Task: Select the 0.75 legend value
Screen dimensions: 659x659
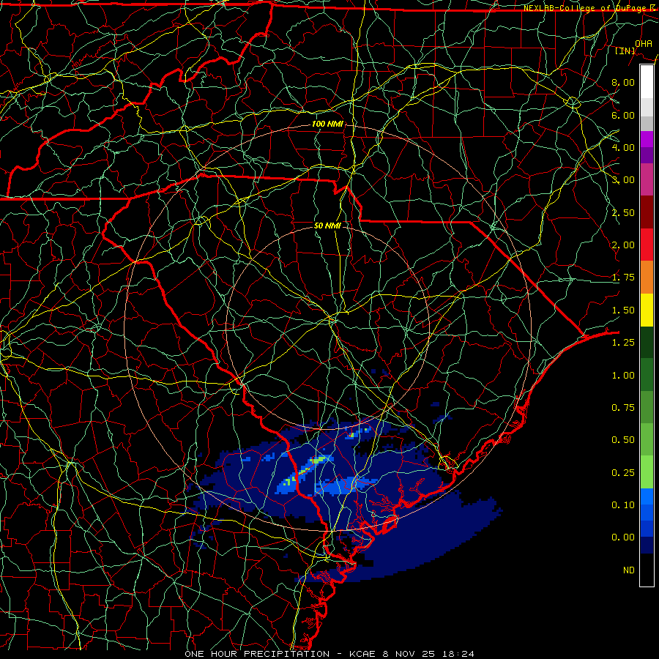Action: point(623,408)
